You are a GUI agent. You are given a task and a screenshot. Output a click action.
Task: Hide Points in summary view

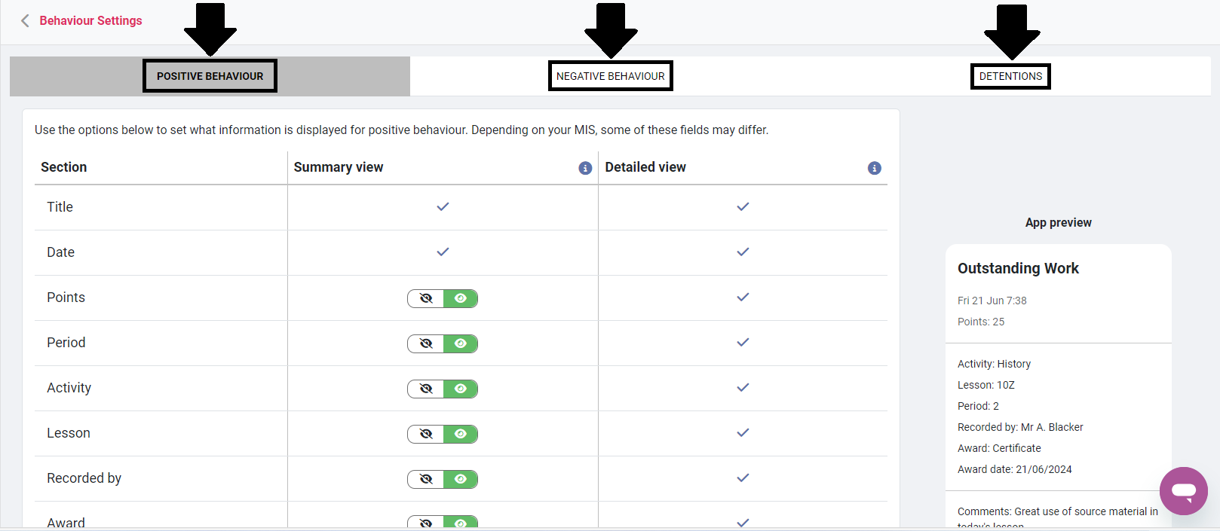(x=426, y=298)
